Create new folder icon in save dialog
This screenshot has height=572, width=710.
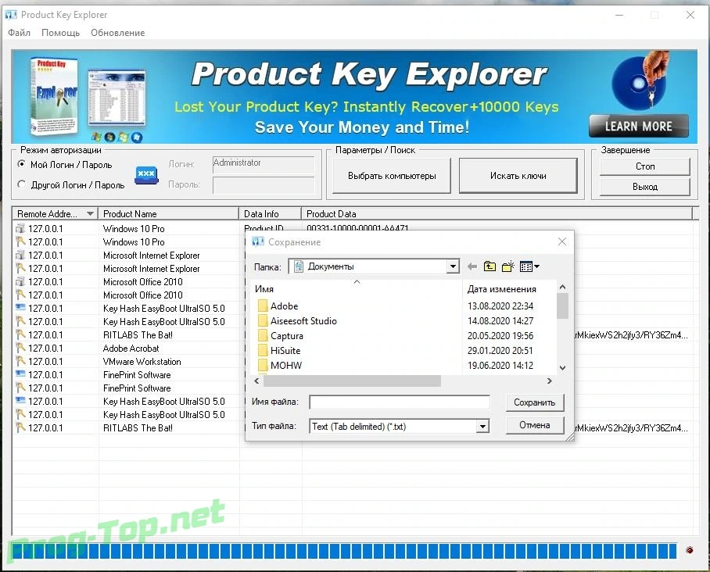pyautogui.click(x=508, y=266)
